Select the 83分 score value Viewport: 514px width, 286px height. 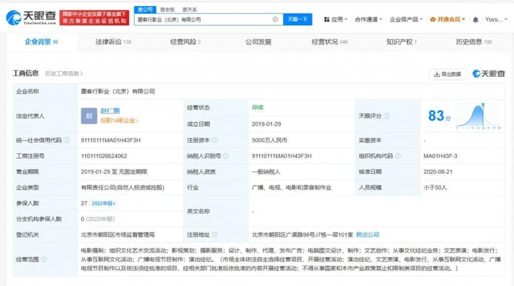(439, 116)
